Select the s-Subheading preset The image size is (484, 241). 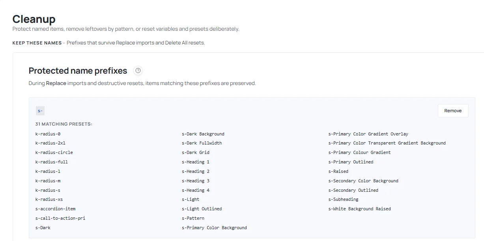pyautogui.click(x=344, y=199)
